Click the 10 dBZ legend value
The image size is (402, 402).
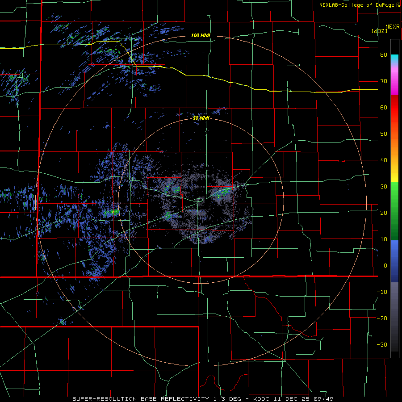point(384,239)
